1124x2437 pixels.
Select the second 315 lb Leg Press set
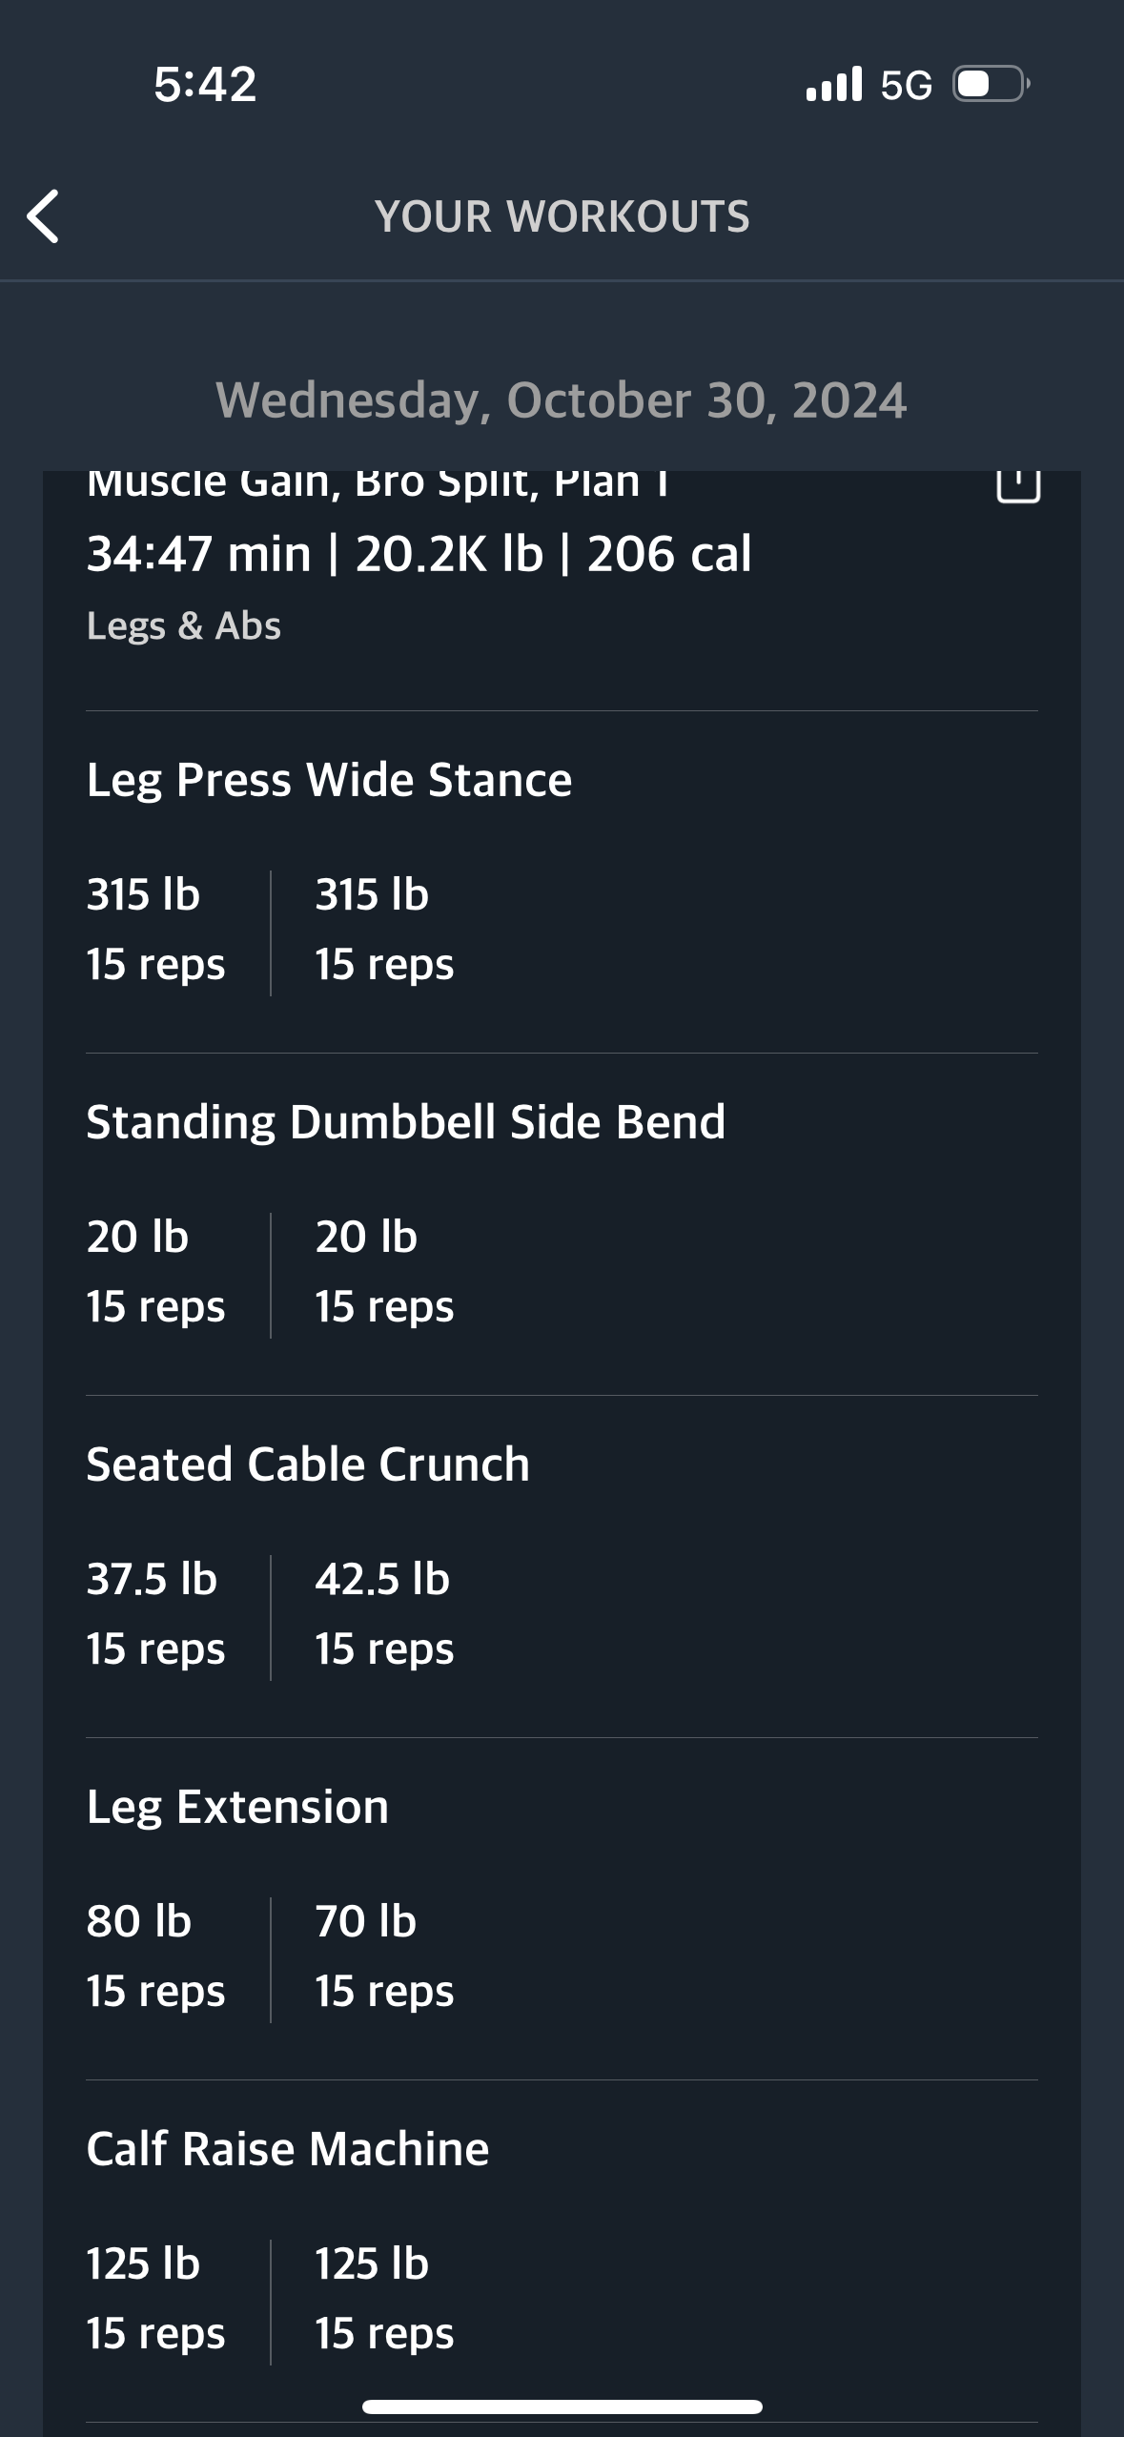click(384, 929)
